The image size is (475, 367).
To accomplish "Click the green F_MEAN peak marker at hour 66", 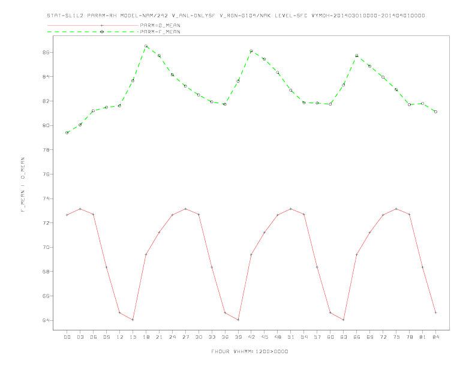I will 357,56.
